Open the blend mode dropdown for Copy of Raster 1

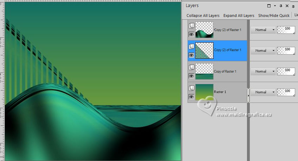263,72
